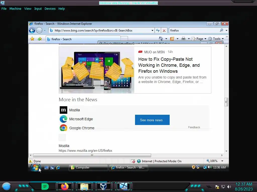Click the horizontal scroll right arrow
The height and width of the screenshot is (192, 257).
[x=222, y=155]
